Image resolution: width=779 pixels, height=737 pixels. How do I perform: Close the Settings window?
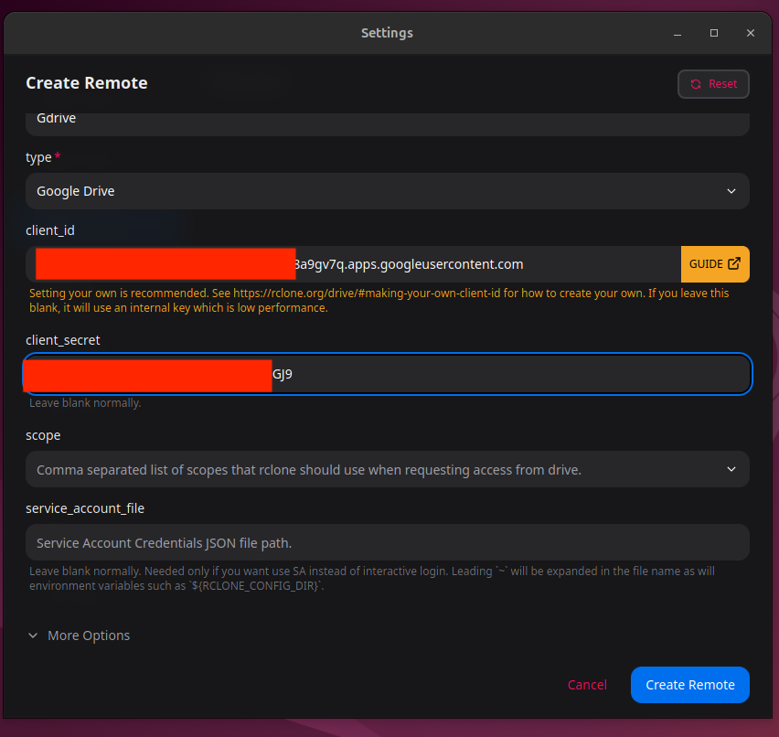(x=750, y=33)
